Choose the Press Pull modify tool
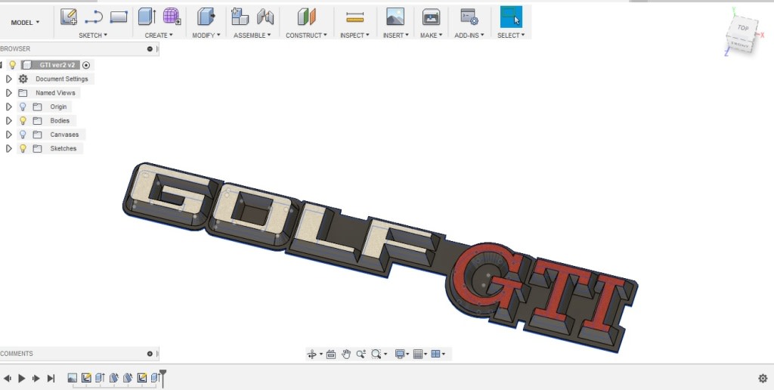Screen dimensions: 774x390 click(206, 17)
